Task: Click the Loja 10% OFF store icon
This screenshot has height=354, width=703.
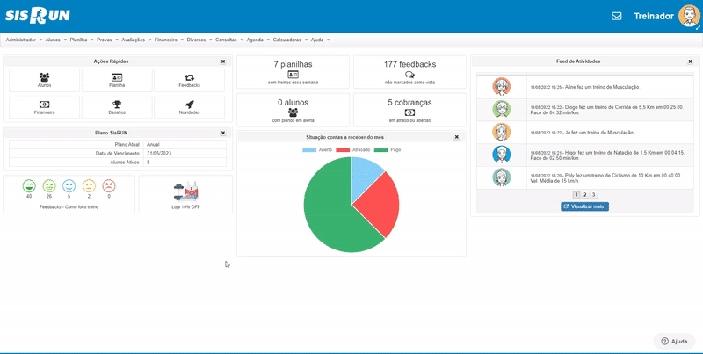Action: pyautogui.click(x=185, y=191)
